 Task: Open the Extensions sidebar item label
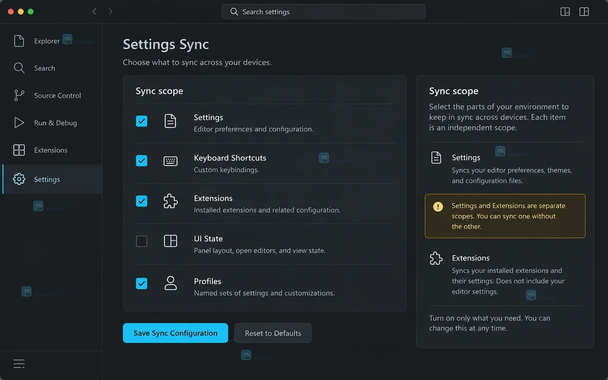tap(50, 150)
